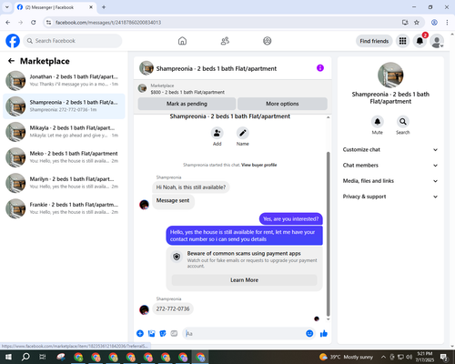This screenshot has width=455, height=364.
Task: Click the 'Yes, are you interested?' message
Action: (x=291, y=218)
